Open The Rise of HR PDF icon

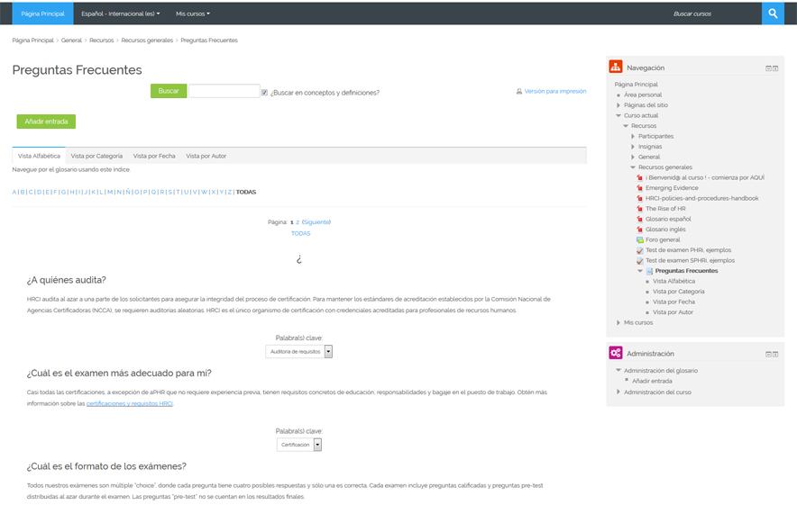click(639, 209)
